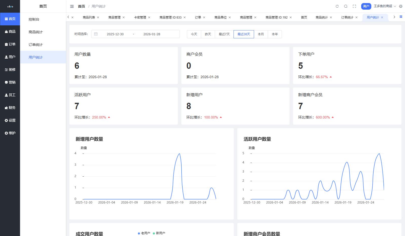Open the settings gear in top-right corner
The image size is (405, 236).
[x=401, y=6]
